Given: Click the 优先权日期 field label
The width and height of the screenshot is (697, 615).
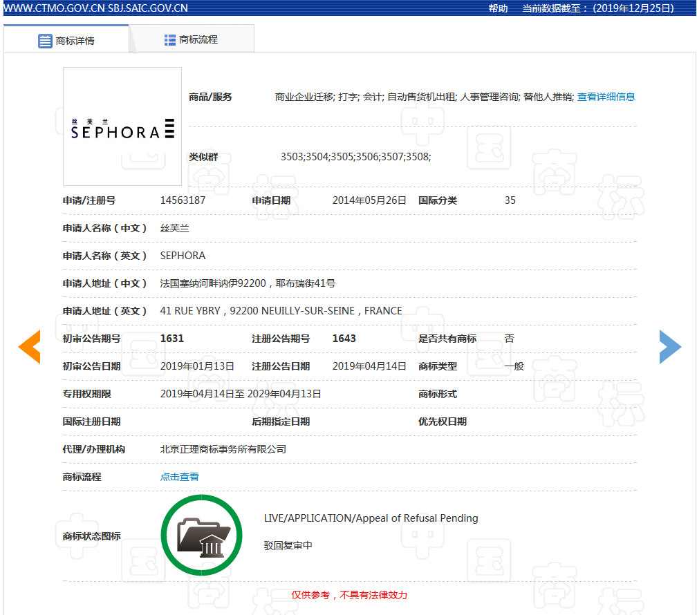Looking at the screenshot, I should (x=443, y=422).
